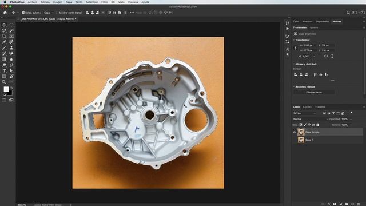Viewport: 366px width, 206px height.
Task: Open the Normal blend mode dropdown
Action: [310, 119]
